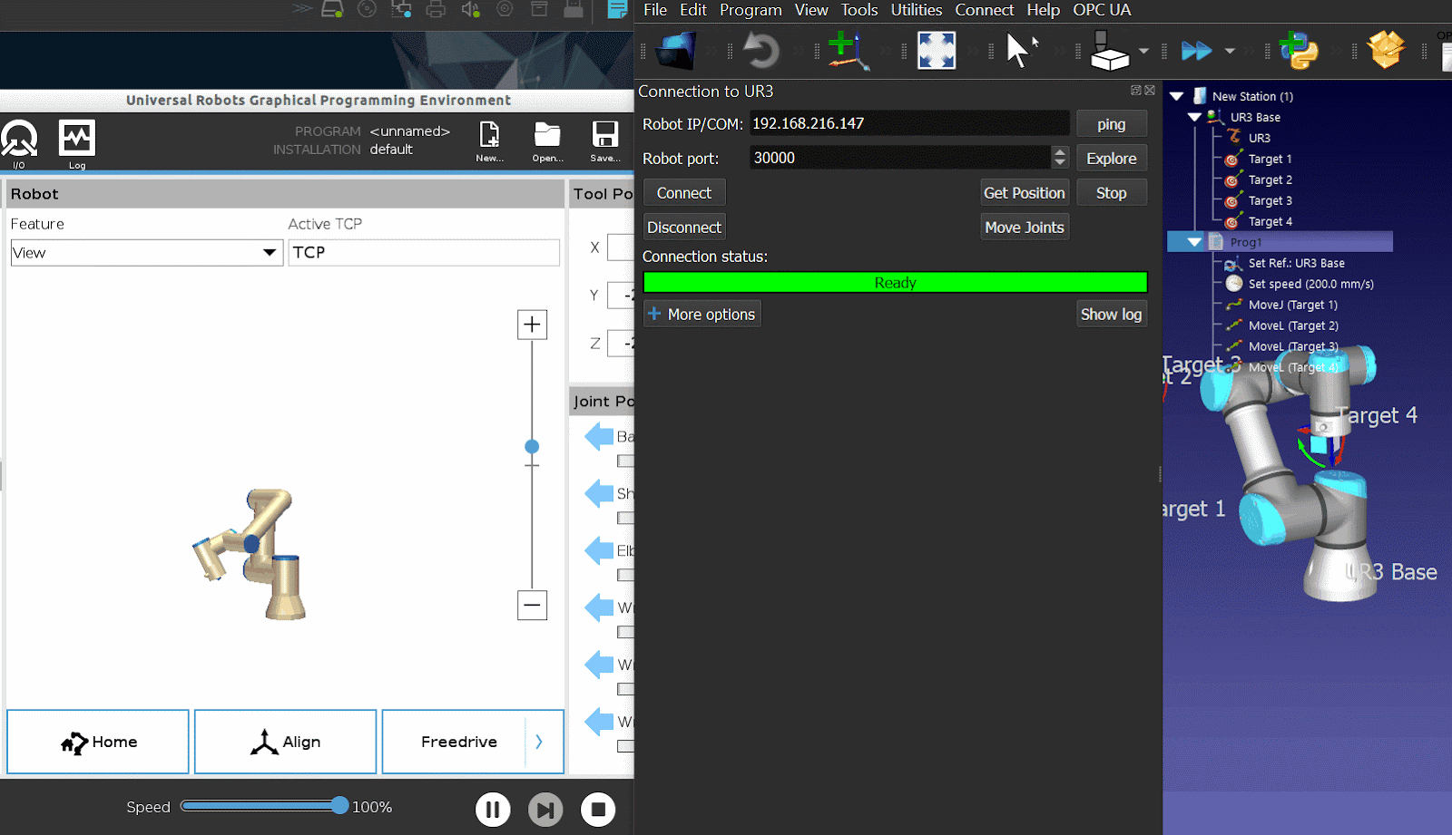Click the Save disk icon in PolyScope
This screenshot has width=1452, height=835.
tap(604, 141)
